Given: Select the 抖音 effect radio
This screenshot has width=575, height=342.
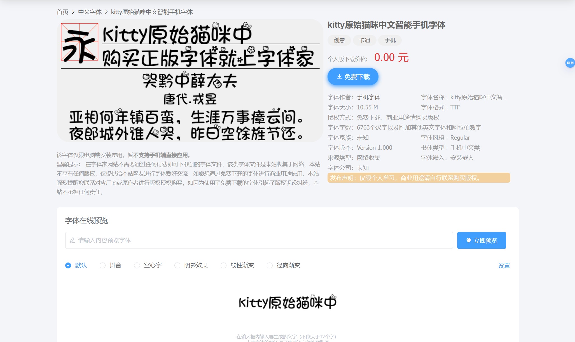Looking at the screenshot, I should tap(102, 265).
